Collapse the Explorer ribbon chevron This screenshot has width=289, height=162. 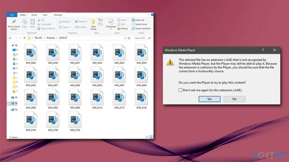(x=148, y=15)
